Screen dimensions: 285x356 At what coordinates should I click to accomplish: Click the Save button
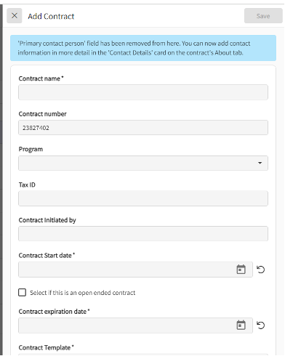point(263,16)
